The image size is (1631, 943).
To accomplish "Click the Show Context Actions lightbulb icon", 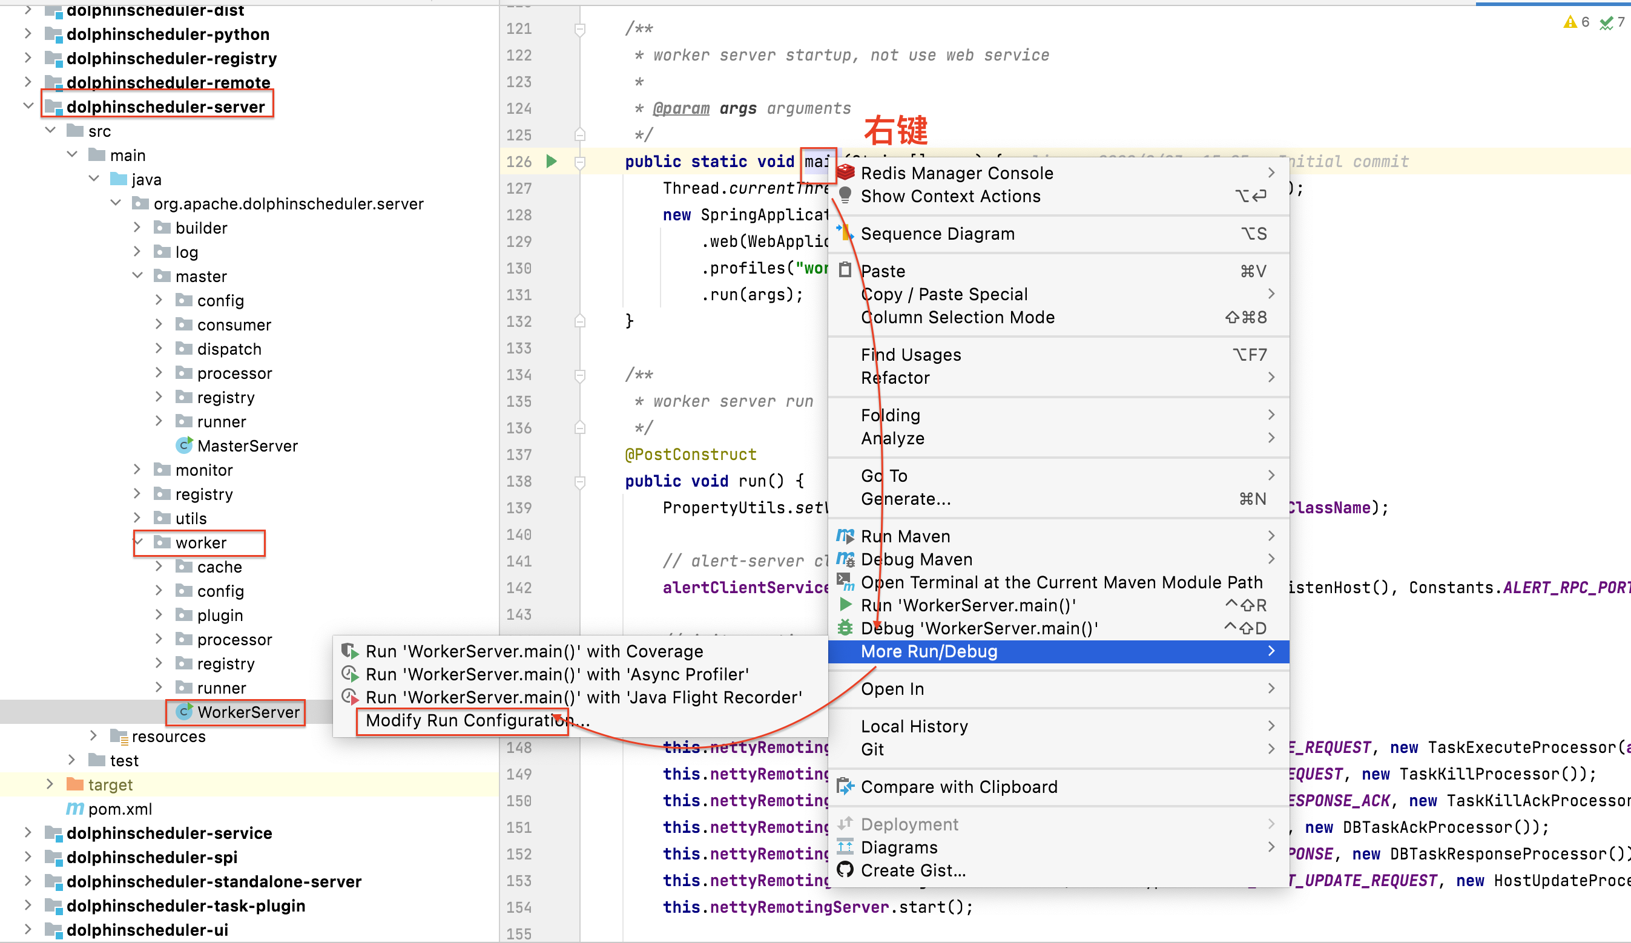I will (845, 195).
